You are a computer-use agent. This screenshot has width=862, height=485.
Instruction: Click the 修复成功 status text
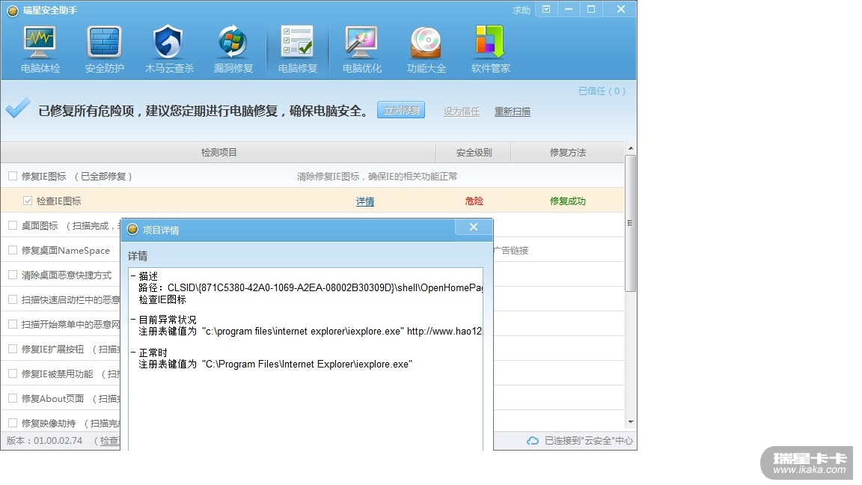coord(567,201)
